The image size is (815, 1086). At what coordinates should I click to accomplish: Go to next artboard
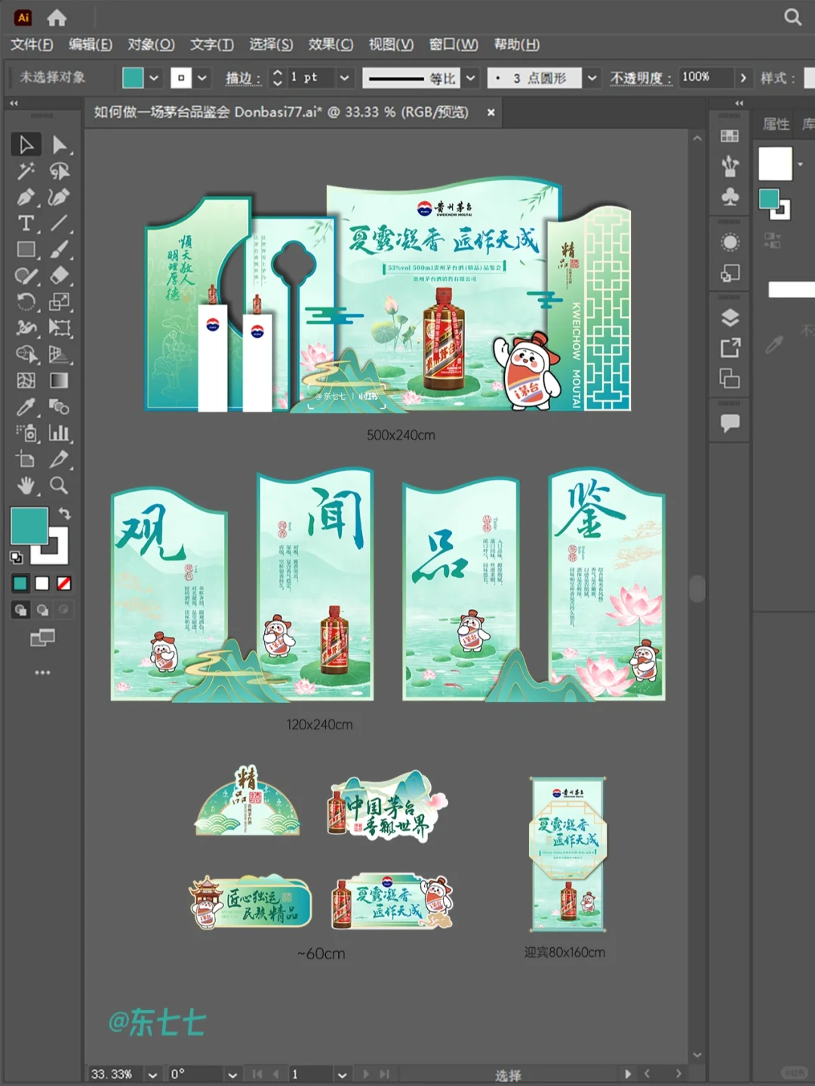366,1075
